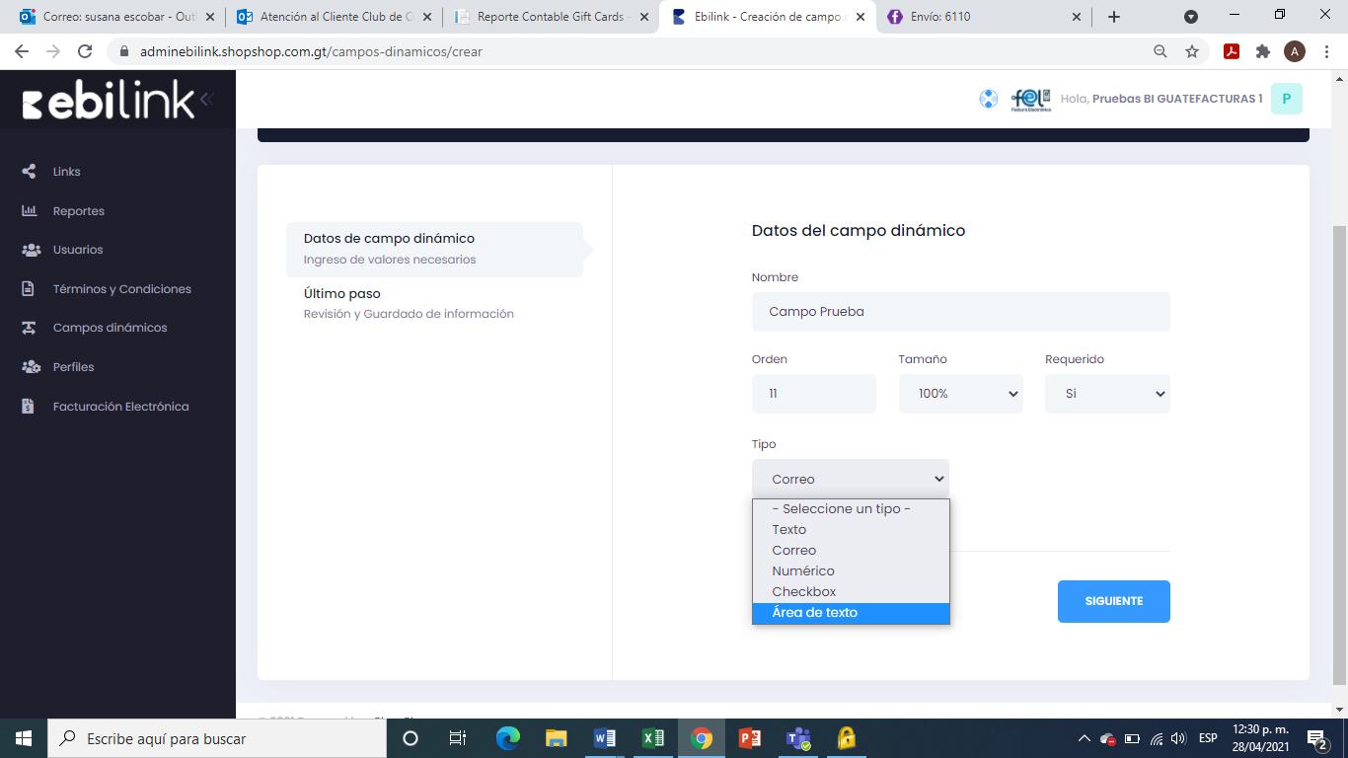Click the Facturación Electrónica invoice icon
This screenshot has height=758, width=1348.
click(30, 407)
